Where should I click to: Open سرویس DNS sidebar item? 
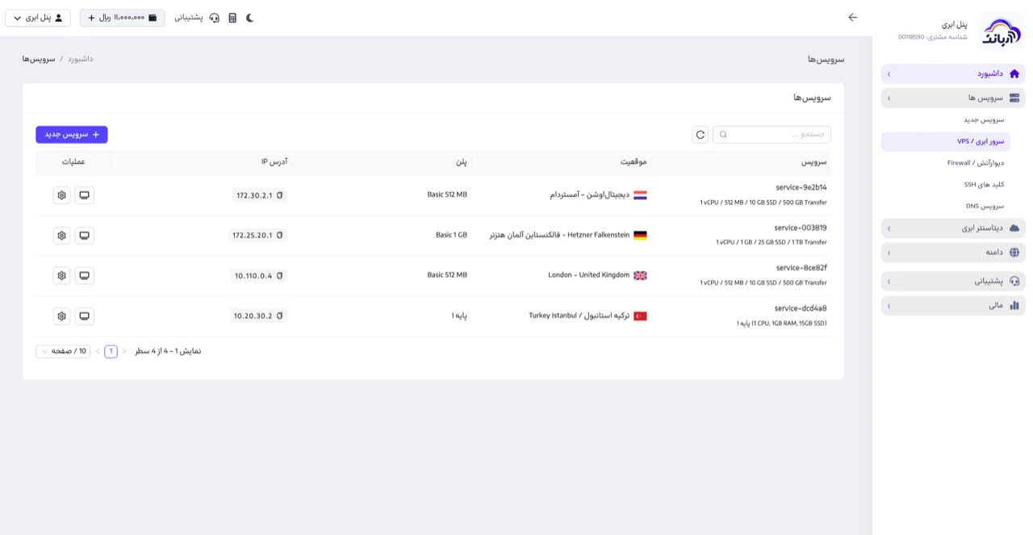(985, 207)
